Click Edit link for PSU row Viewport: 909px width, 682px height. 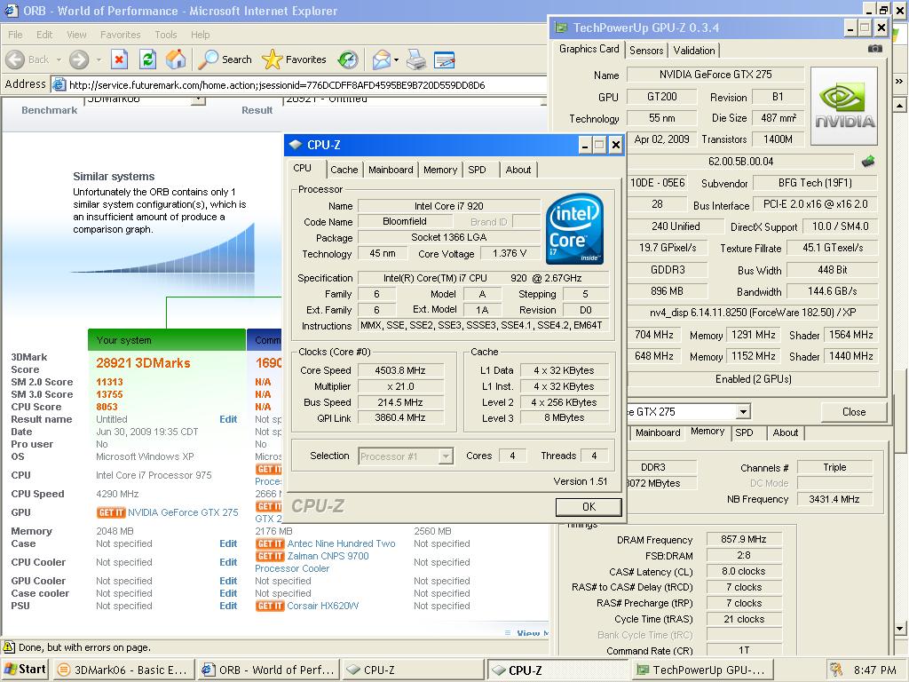coord(228,606)
